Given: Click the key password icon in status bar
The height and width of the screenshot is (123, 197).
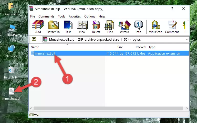Looking at the screenshot, I should (36, 115).
